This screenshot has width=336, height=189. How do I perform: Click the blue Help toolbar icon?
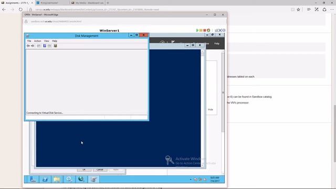tap(45, 46)
